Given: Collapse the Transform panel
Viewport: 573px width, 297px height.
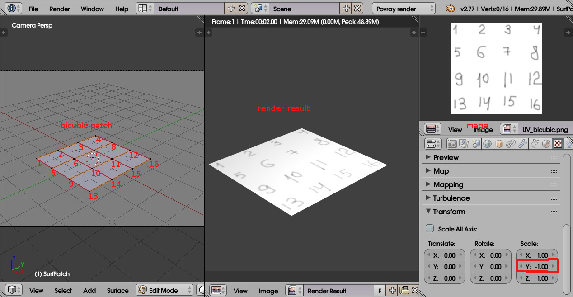Looking at the screenshot, I should pos(449,212).
